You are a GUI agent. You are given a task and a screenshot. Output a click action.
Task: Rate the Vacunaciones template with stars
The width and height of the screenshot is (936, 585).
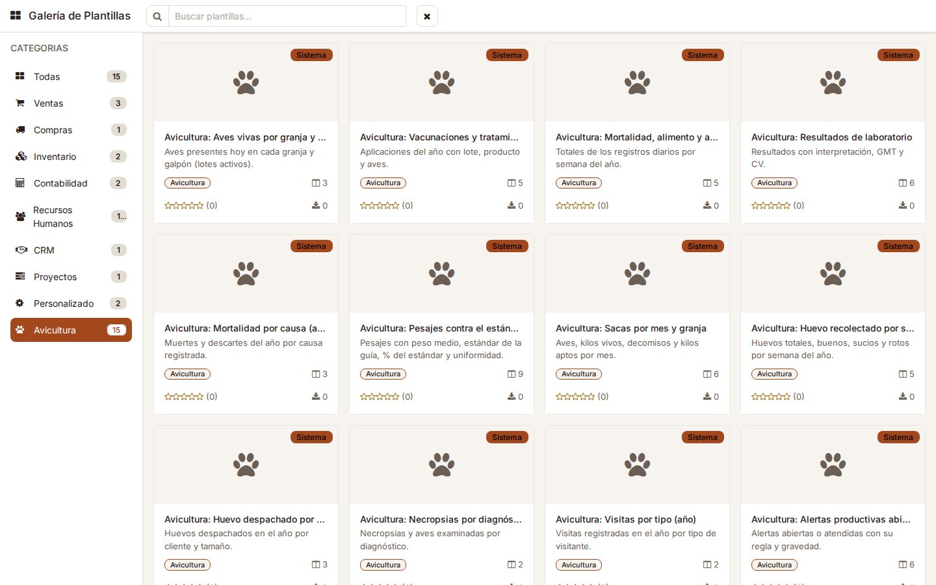(380, 205)
